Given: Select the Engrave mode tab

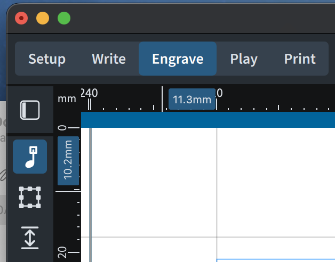Looking at the screenshot, I should point(178,59).
